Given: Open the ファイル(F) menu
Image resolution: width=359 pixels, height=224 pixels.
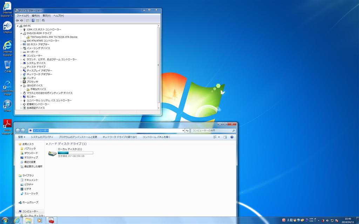Looking at the screenshot, I should click(x=23, y=16).
